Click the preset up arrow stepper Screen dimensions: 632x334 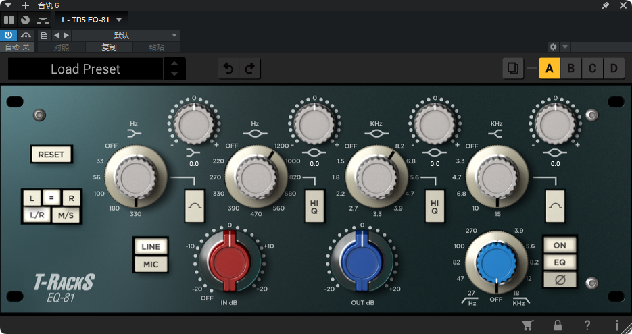[x=174, y=63]
